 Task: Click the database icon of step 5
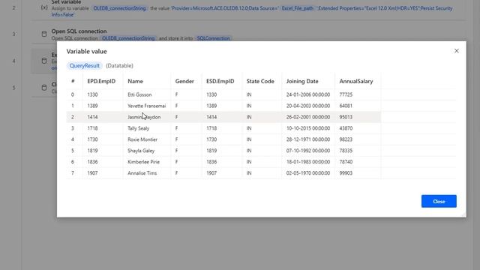44,88
